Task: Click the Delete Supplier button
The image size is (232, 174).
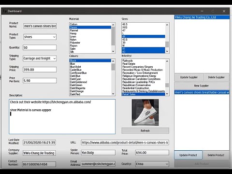Action: [216, 77]
